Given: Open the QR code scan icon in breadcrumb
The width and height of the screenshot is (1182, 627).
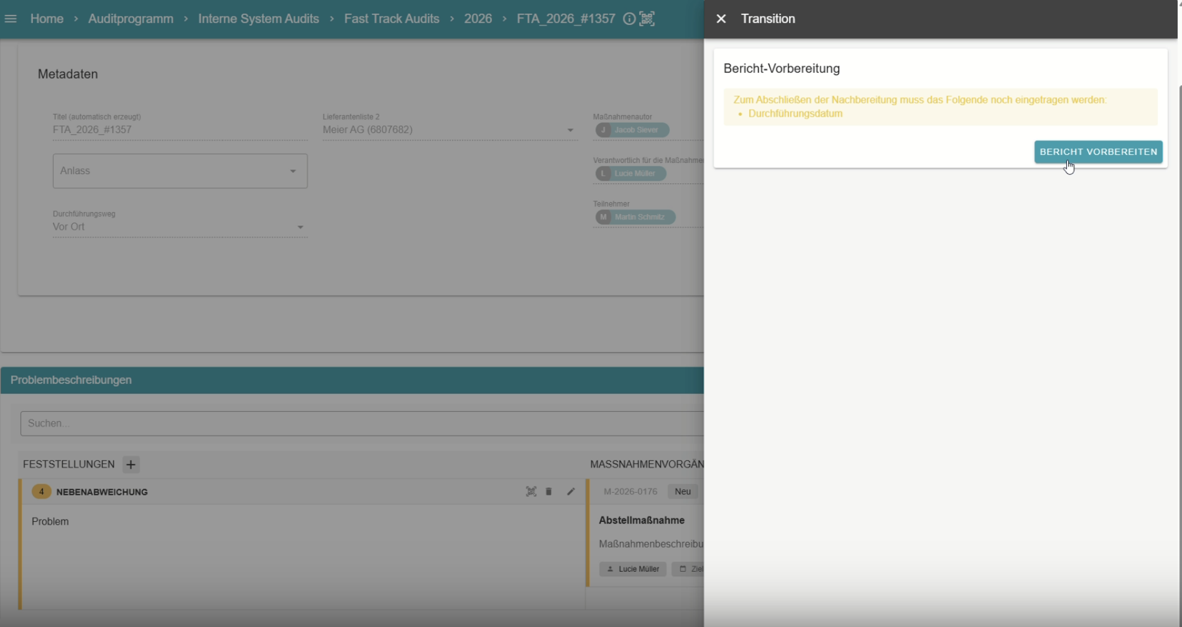Looking at the screenshot, I should [x=647, y=19].
